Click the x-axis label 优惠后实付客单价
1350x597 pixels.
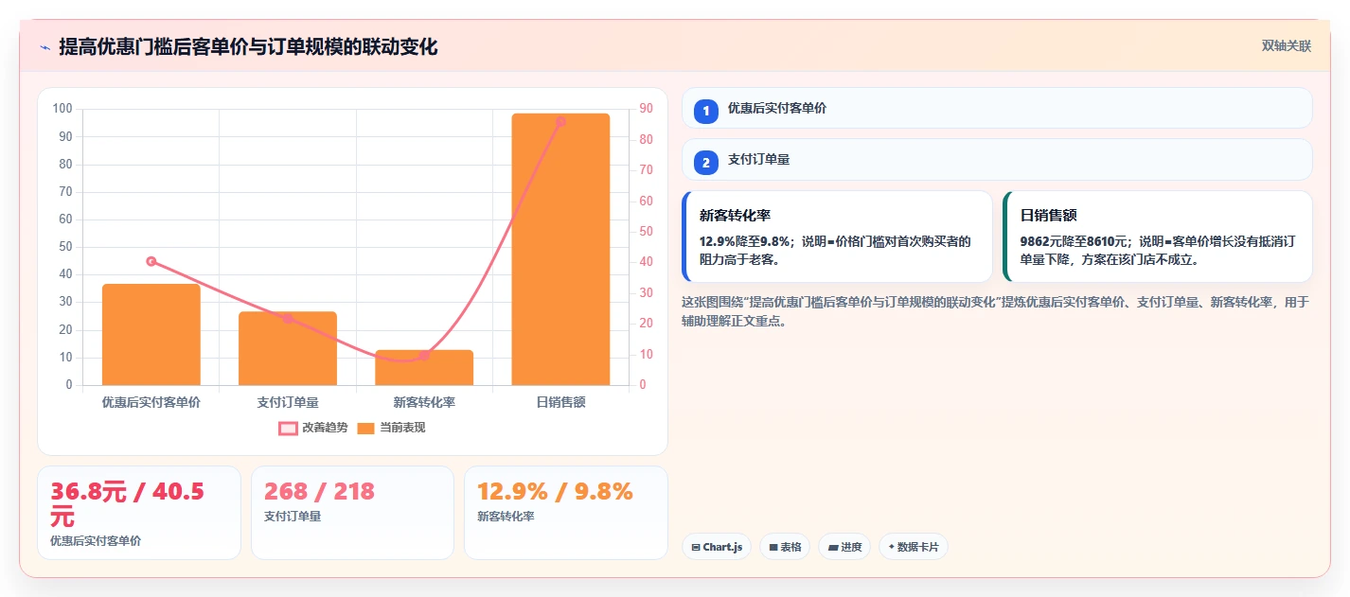click(151, 402)
